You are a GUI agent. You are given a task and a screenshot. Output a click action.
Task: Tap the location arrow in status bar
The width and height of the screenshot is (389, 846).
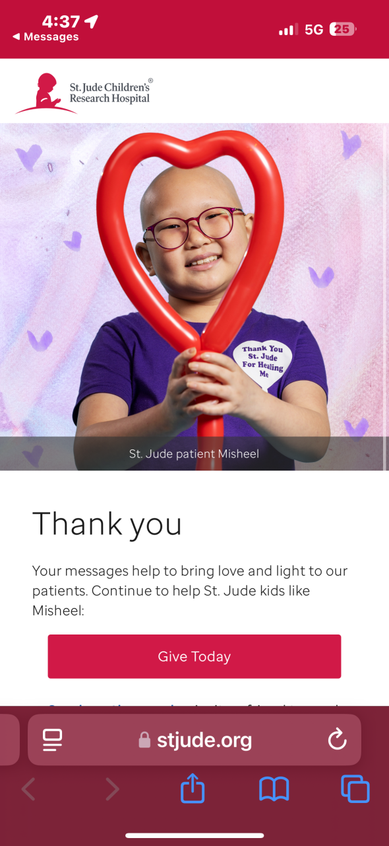click(92, 22)
